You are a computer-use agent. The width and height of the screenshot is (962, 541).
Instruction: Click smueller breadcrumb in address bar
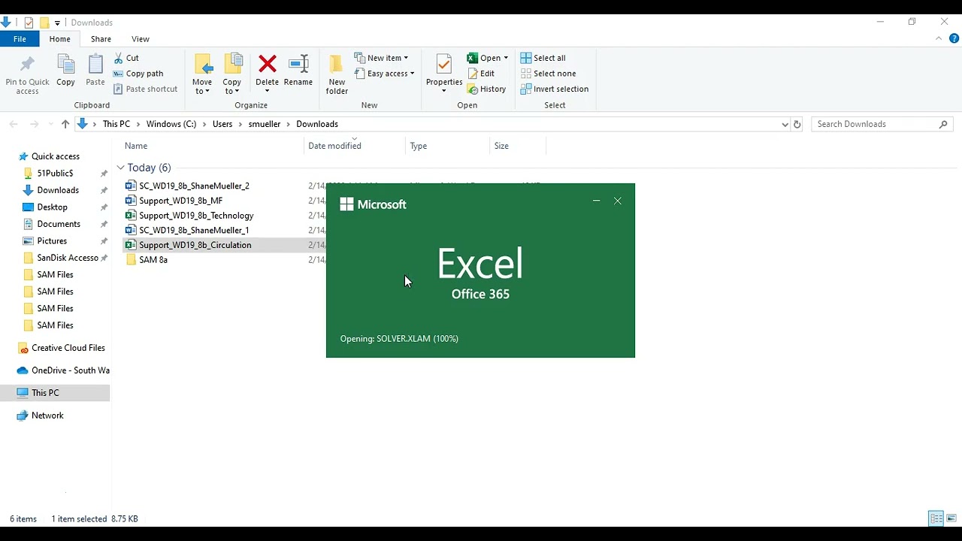265,124
